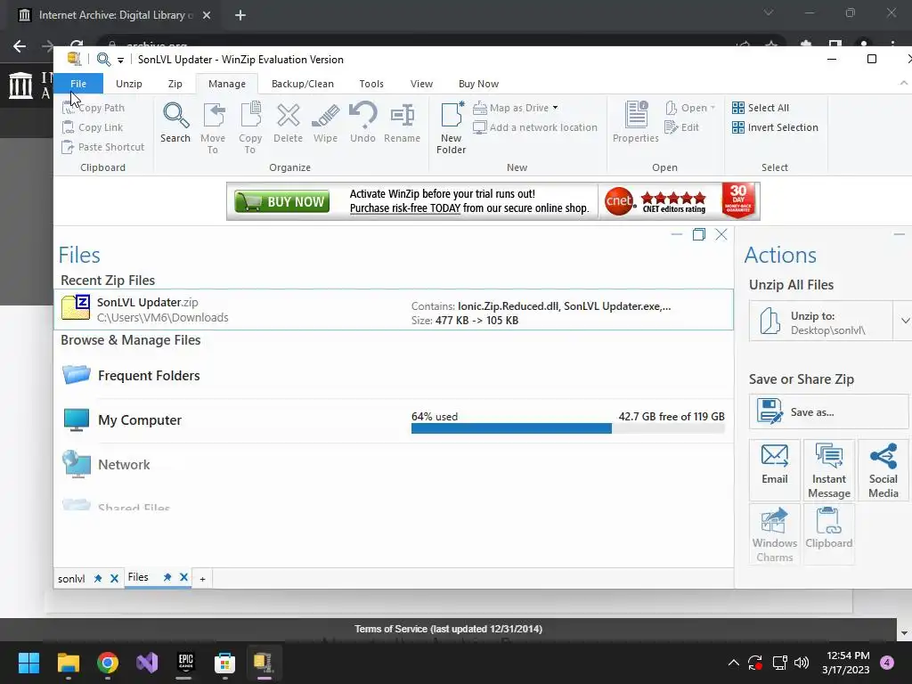Click Clipboard share icon in Actions
The height and width of the screenshot is (684, 912).
pos(829,534)
